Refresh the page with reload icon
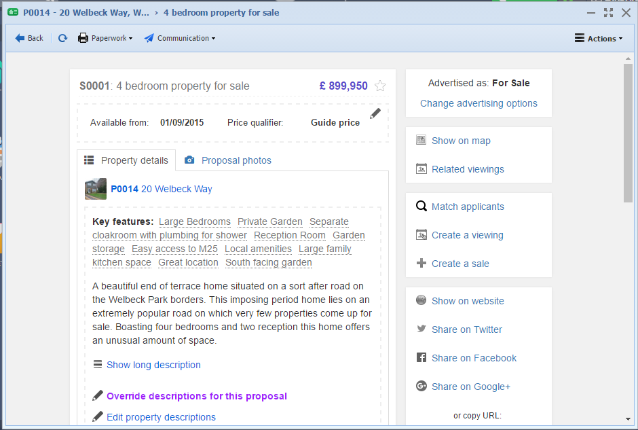This screenshot has height=430, width=638. 62,38
